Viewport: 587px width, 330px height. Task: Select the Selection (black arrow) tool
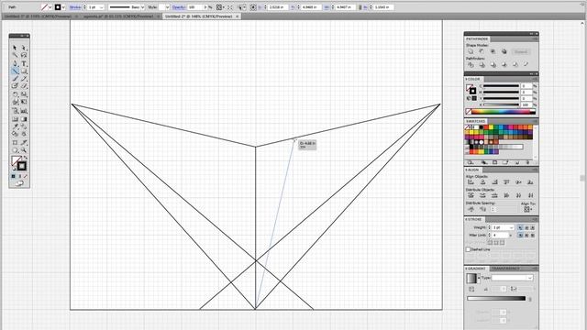(x=15, y=48)
